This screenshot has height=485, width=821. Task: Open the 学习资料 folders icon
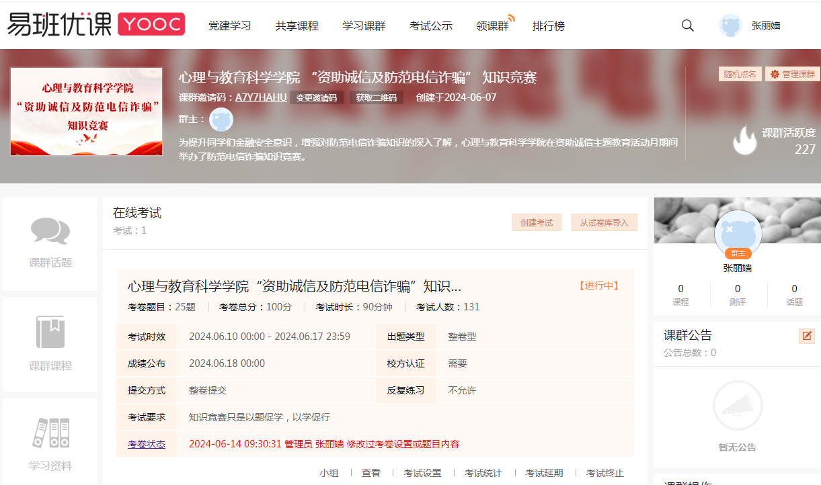pos(50,433)
